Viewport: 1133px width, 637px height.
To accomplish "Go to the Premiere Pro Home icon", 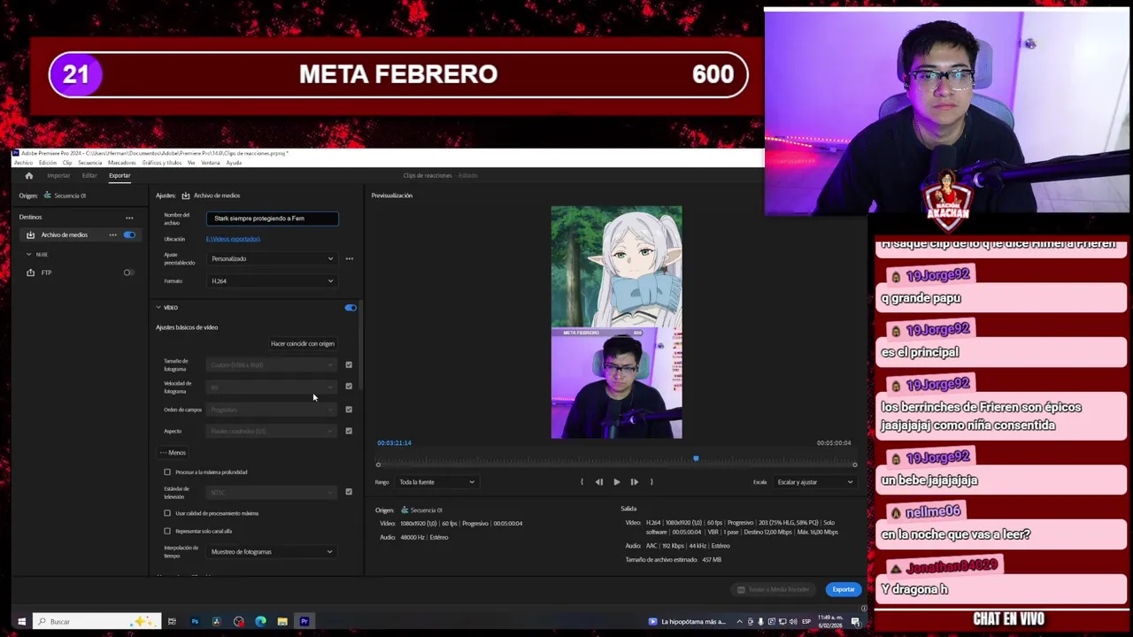I will pyautogui.click(x=28, y=175).
